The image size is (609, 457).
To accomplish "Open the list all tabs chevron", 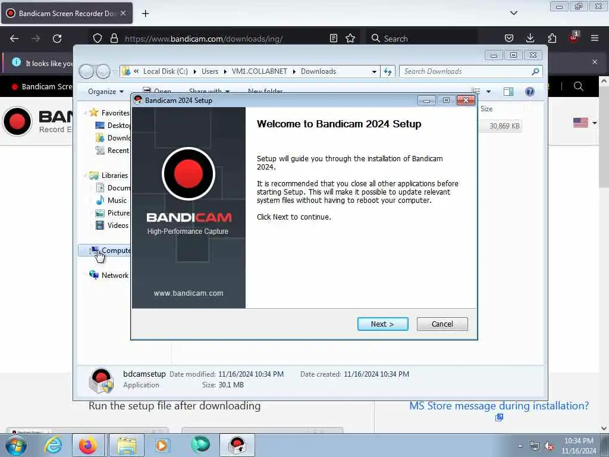I will pyautogui.click(x=513, y=13).
